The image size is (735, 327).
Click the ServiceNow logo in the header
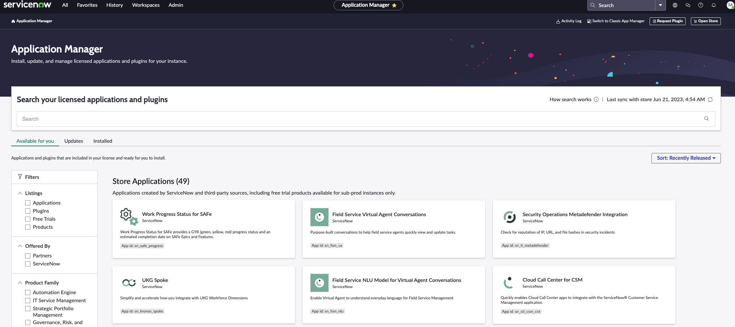pyautogui.click(x=27, y=5)
